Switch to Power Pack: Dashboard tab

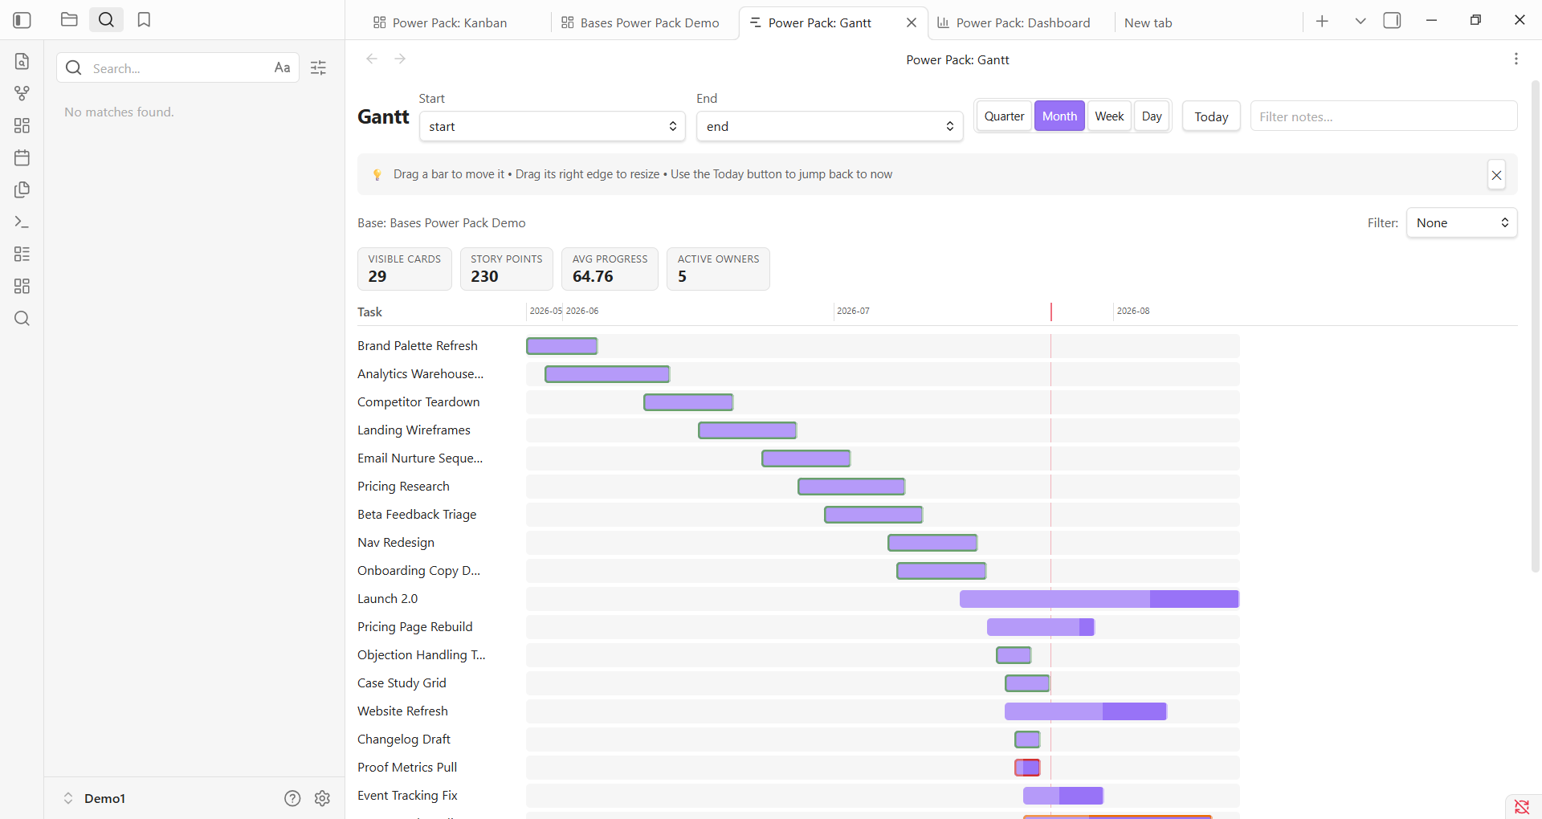pos(1014,22)
